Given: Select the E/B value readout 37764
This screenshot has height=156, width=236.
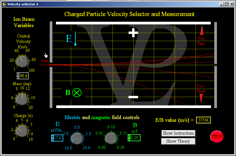Looking at the screenshot, I should pos(204,120).
